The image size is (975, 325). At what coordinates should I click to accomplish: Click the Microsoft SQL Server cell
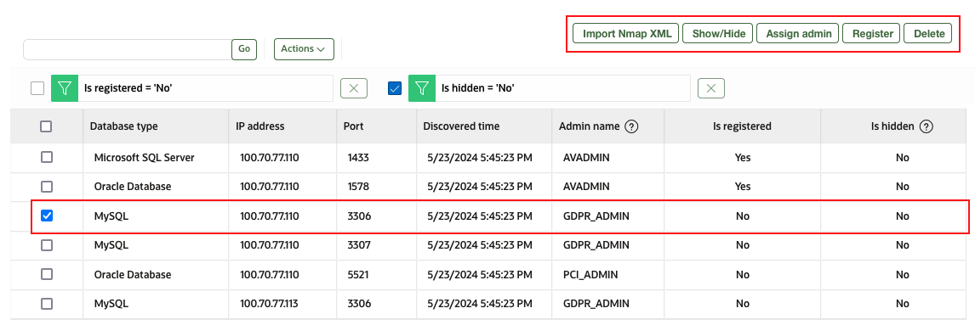[145, 158]
